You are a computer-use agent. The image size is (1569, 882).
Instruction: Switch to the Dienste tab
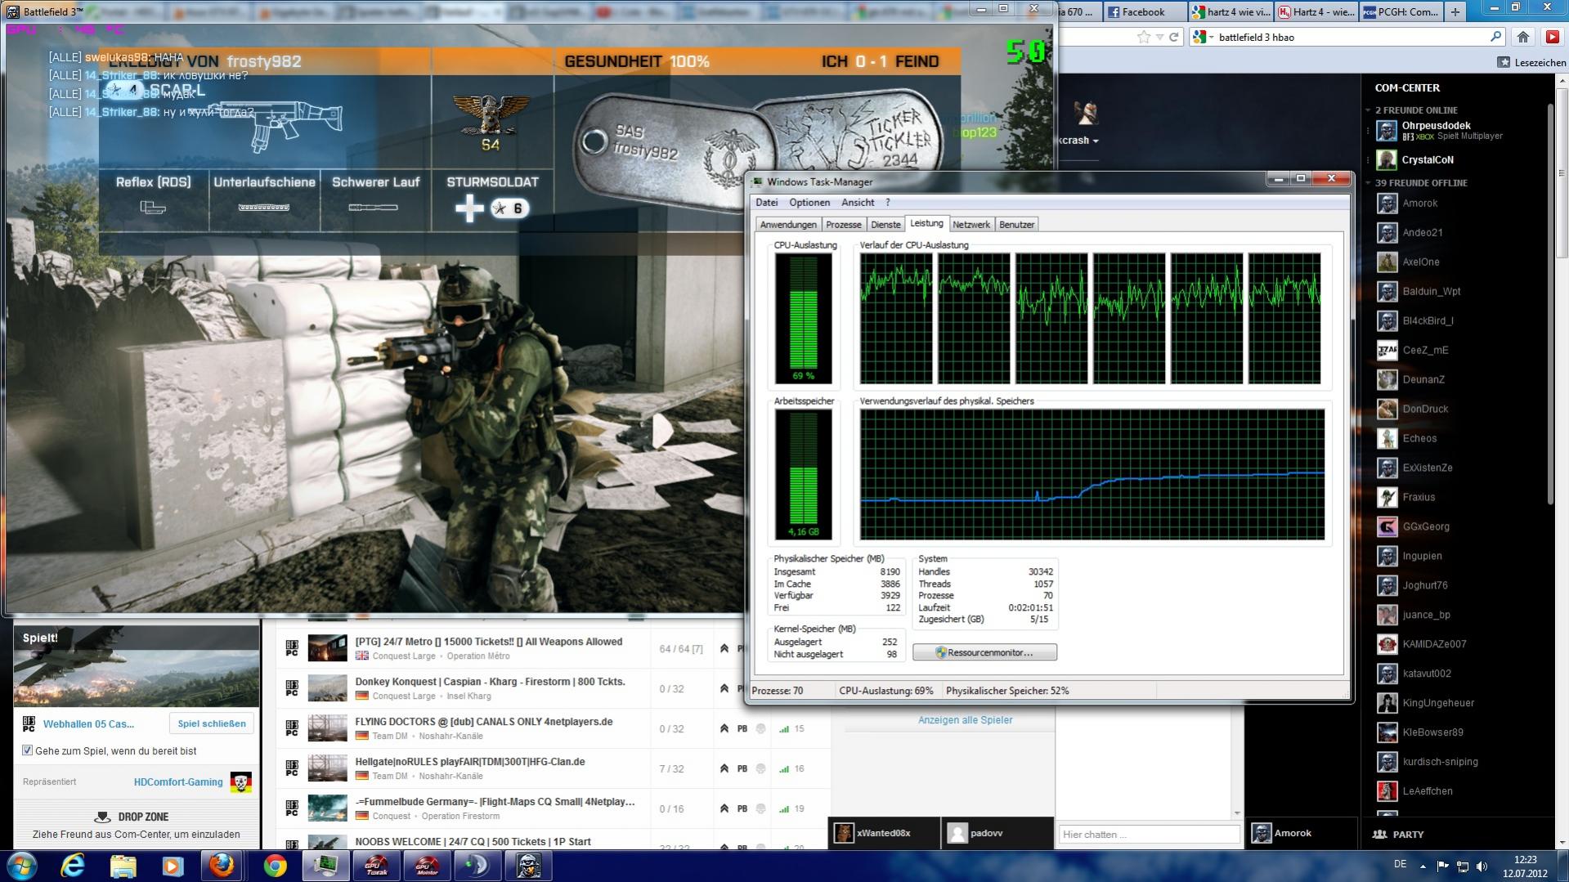click(885, 225)
